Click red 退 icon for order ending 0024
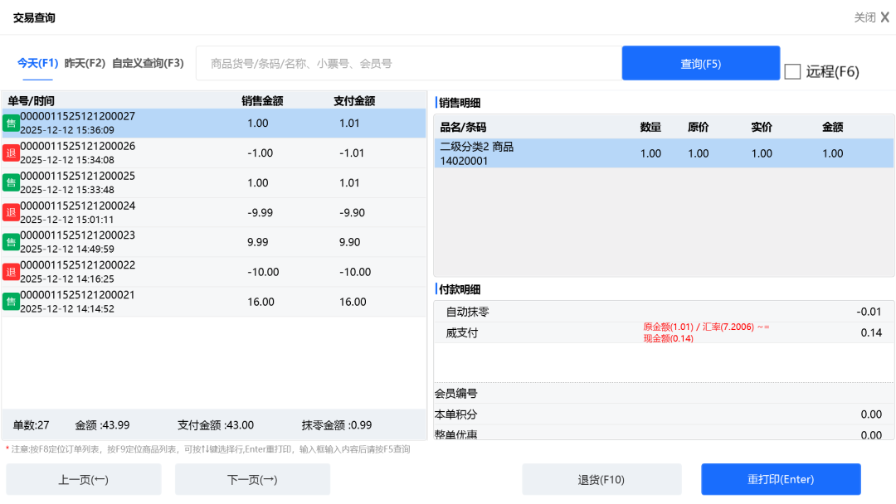The width and height of the screenshot is (896, 504). tap(11, 213)
